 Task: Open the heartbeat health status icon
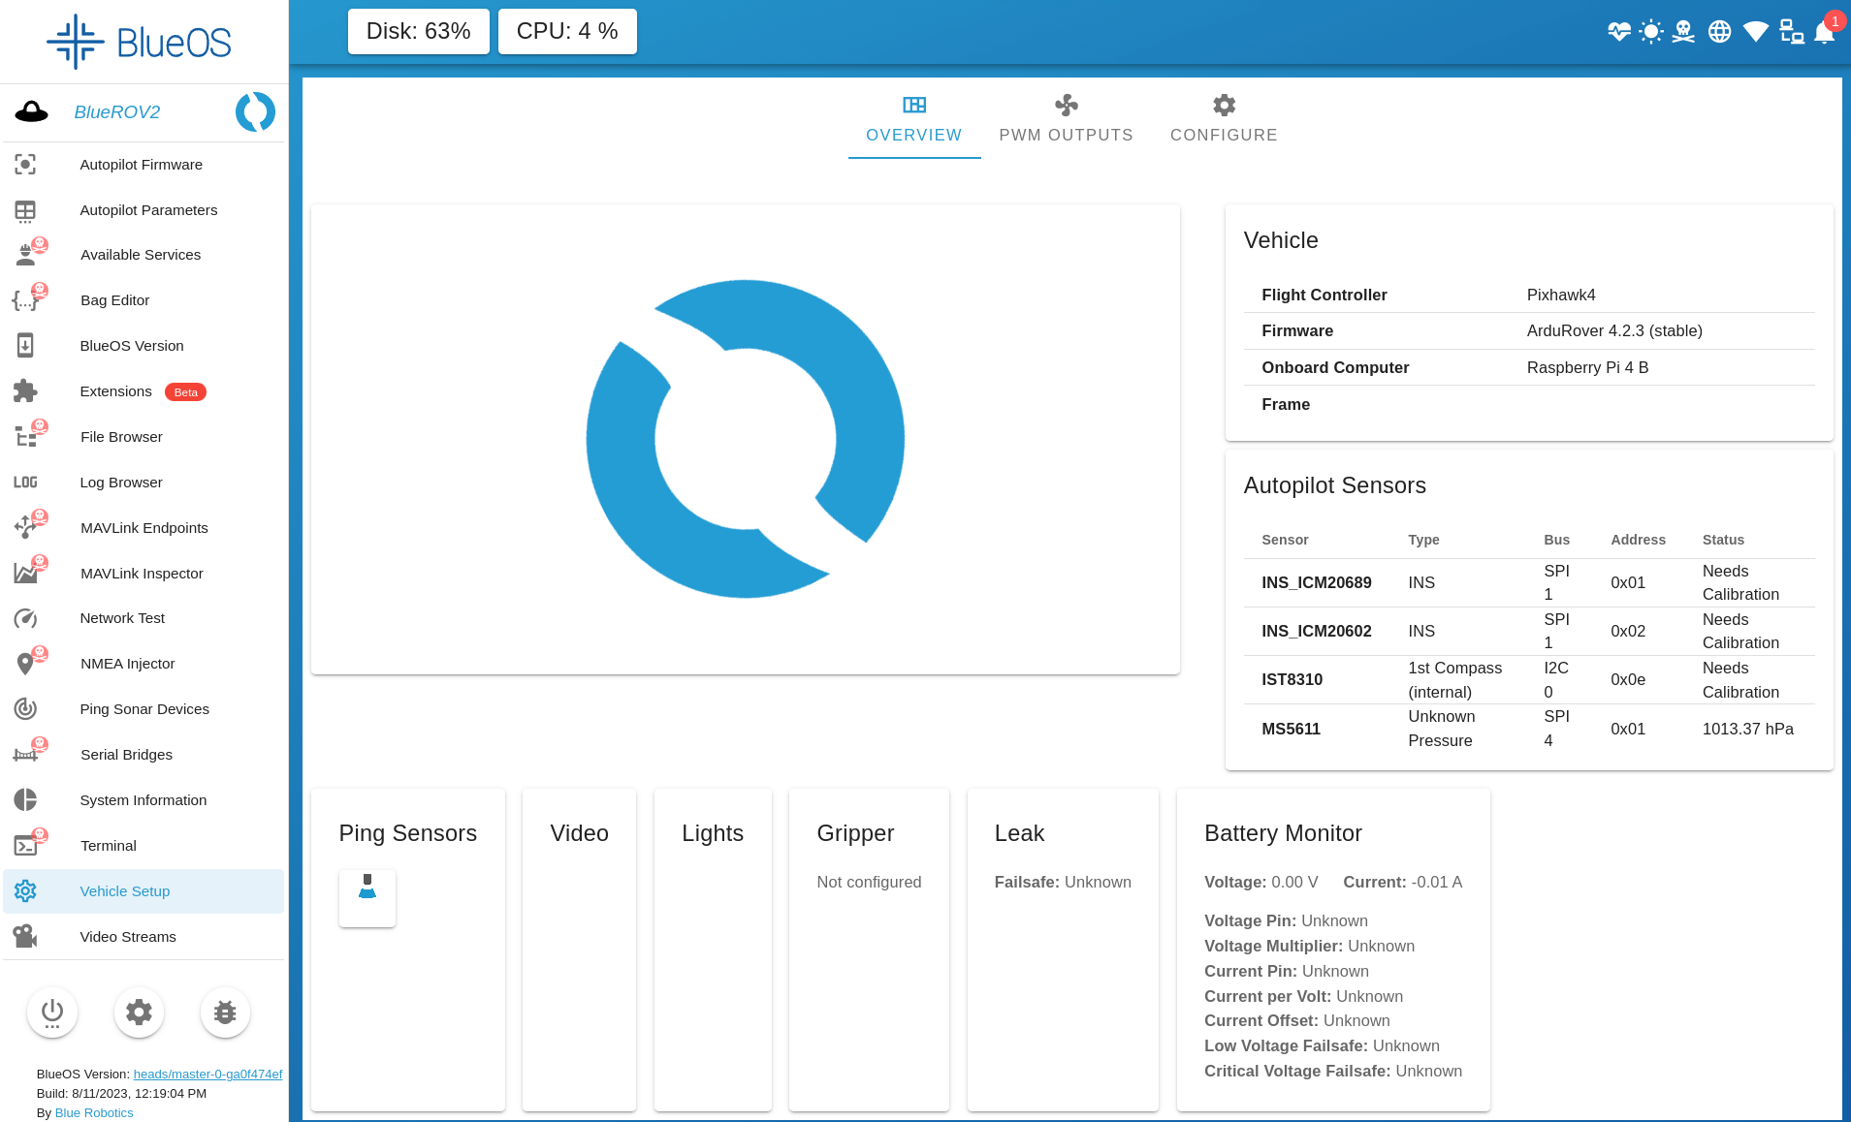(1616, 31)
